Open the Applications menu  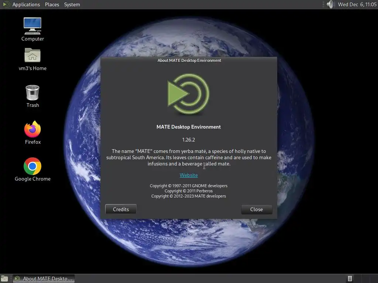pyautogui.click(x=26, y=4)
